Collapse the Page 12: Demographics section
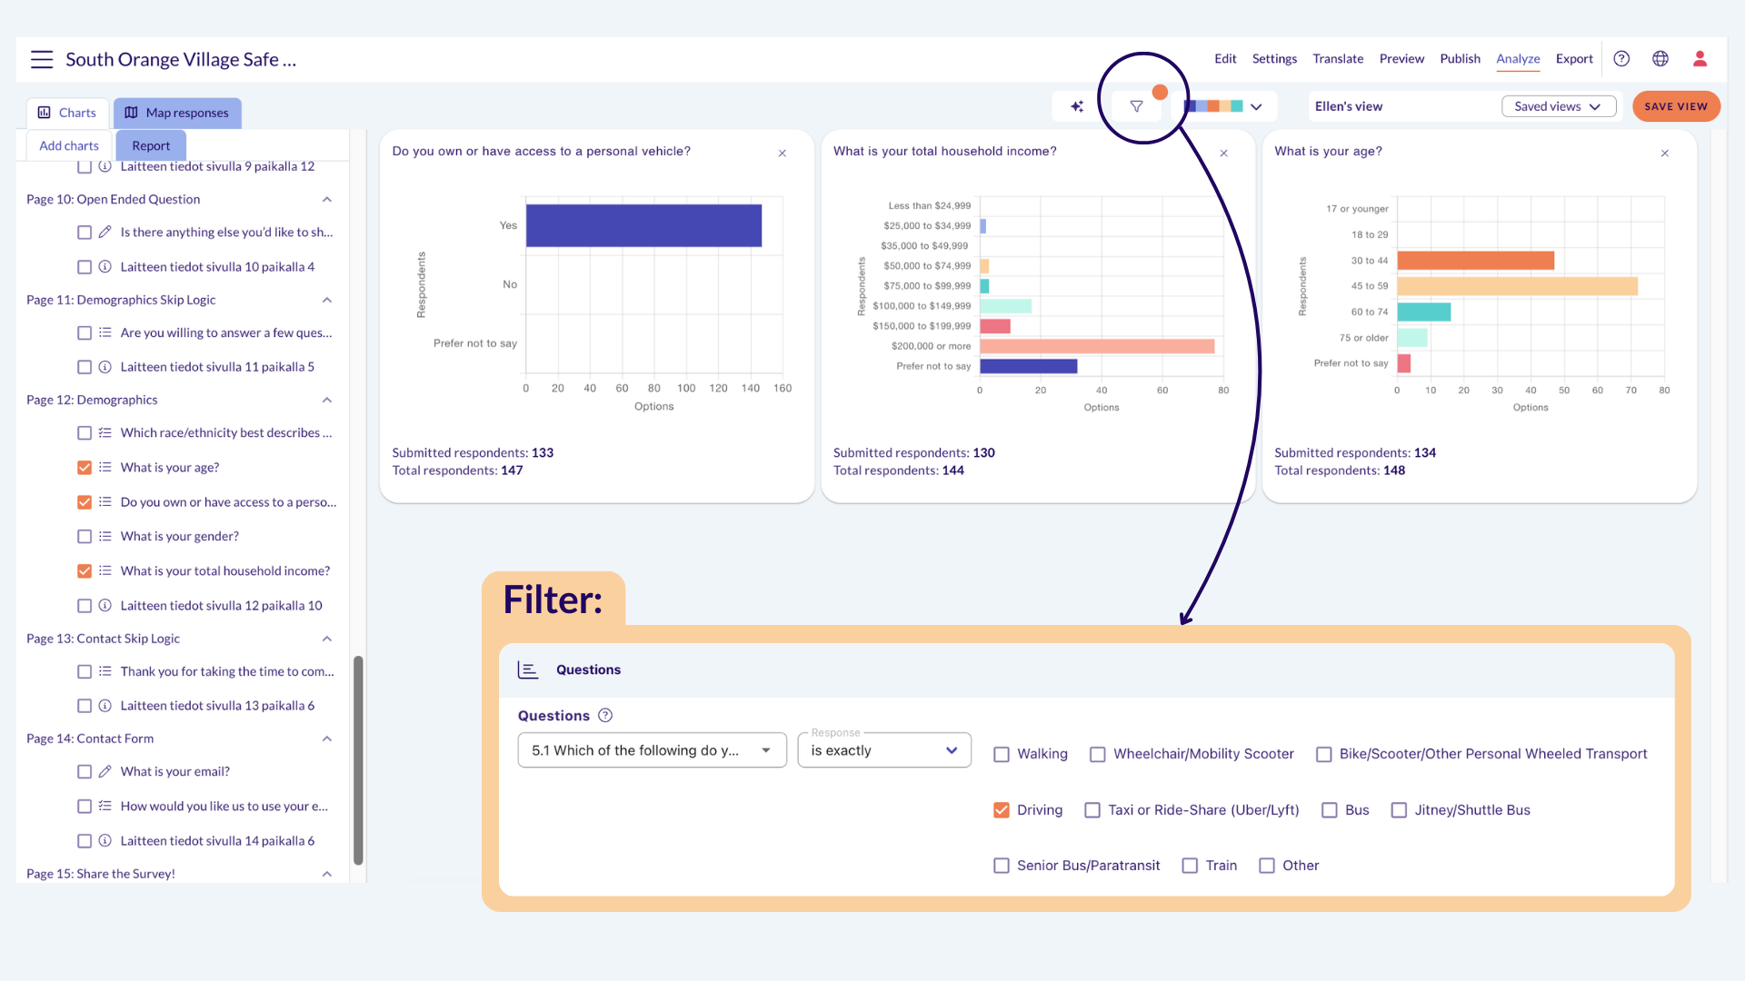Viewport: 1745px width, 981px height. pyautogui.click(x=327, y=401)
